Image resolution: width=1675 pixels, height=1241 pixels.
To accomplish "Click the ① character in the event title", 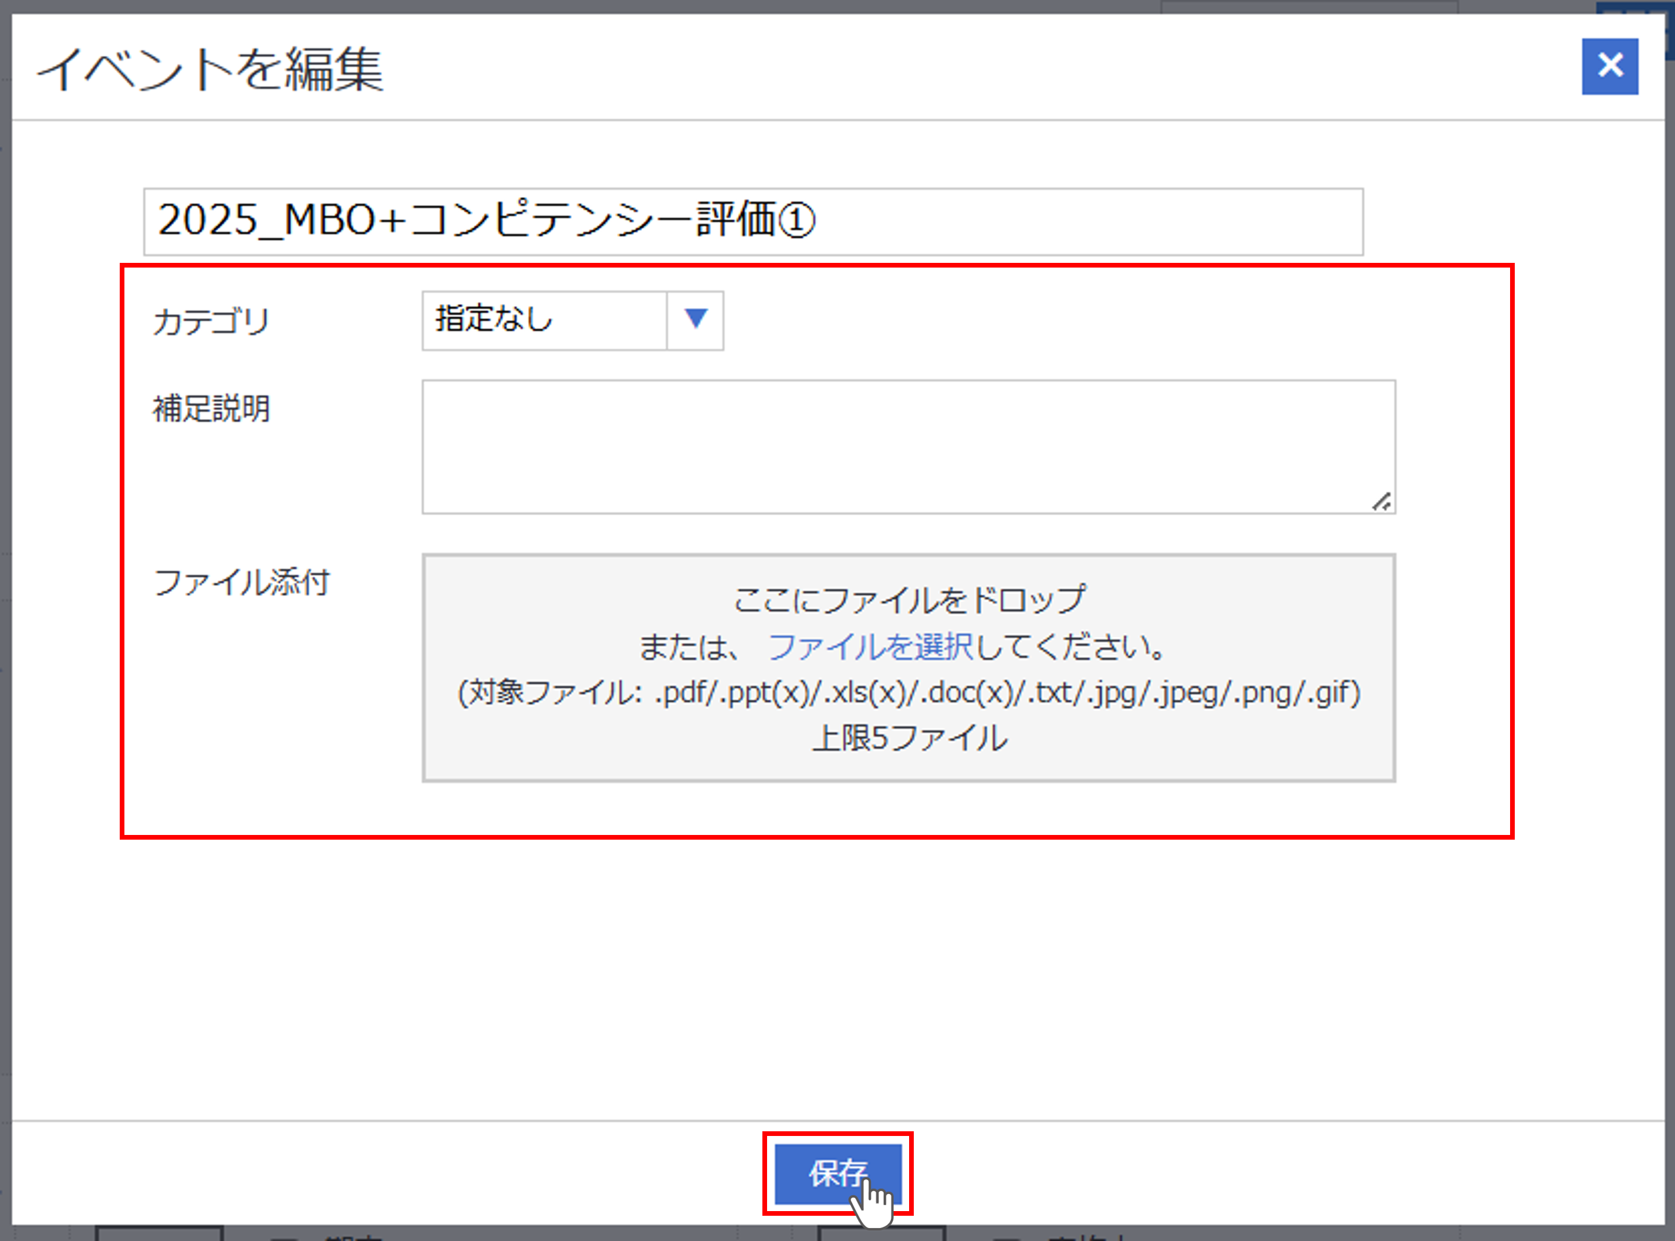I will tap(796, 221).
